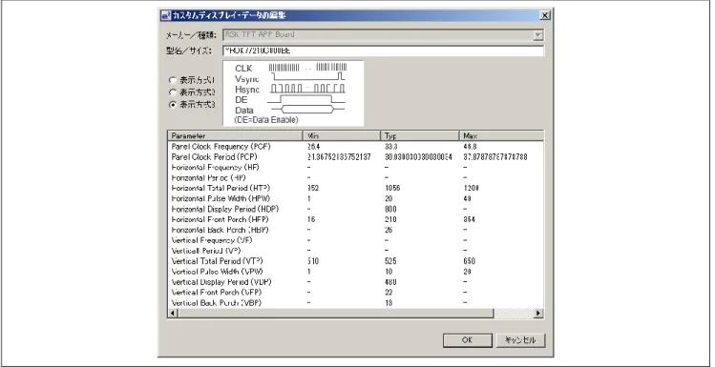715x367 pixels.
Task: Click the VFP Typ value 22
Action: pyautogui.click(x=389, y=293)
